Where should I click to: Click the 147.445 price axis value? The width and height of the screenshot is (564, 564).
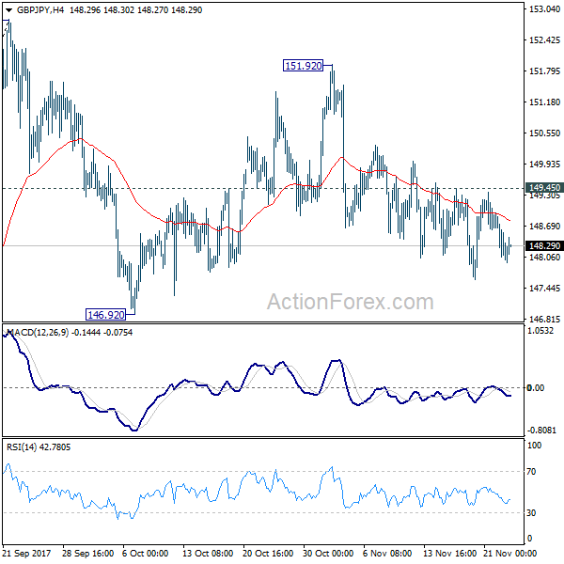pyautogui.click(x=544, y=289)
